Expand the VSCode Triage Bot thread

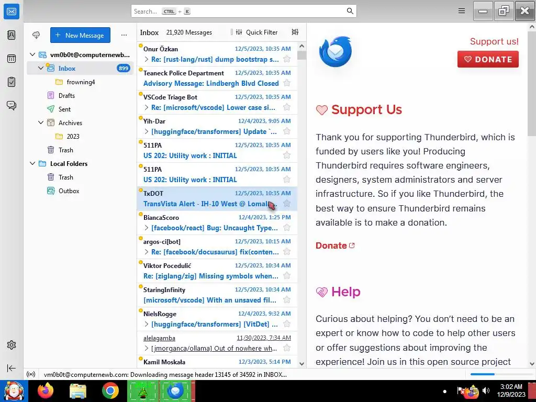point(147,108)
